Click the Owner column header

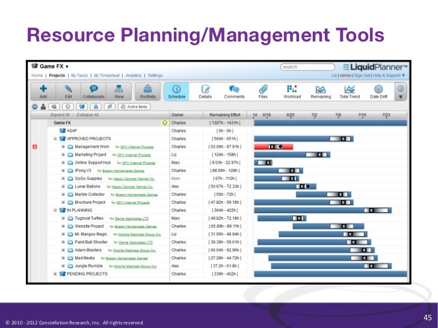point(177,115)
